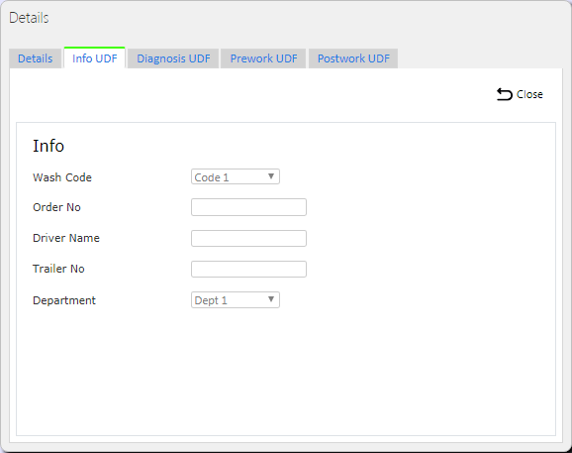572x453 pixels.
Task: Click the Department dropdown arrow
Action: (271, 299)
